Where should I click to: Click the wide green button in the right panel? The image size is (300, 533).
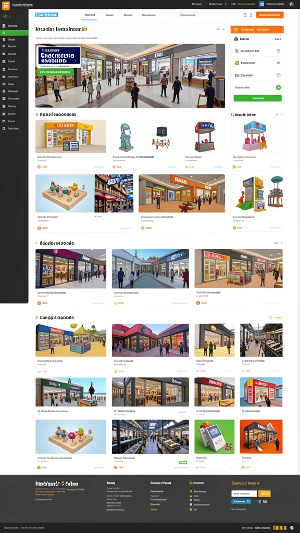pyautogui.click(x=257, y=98)
